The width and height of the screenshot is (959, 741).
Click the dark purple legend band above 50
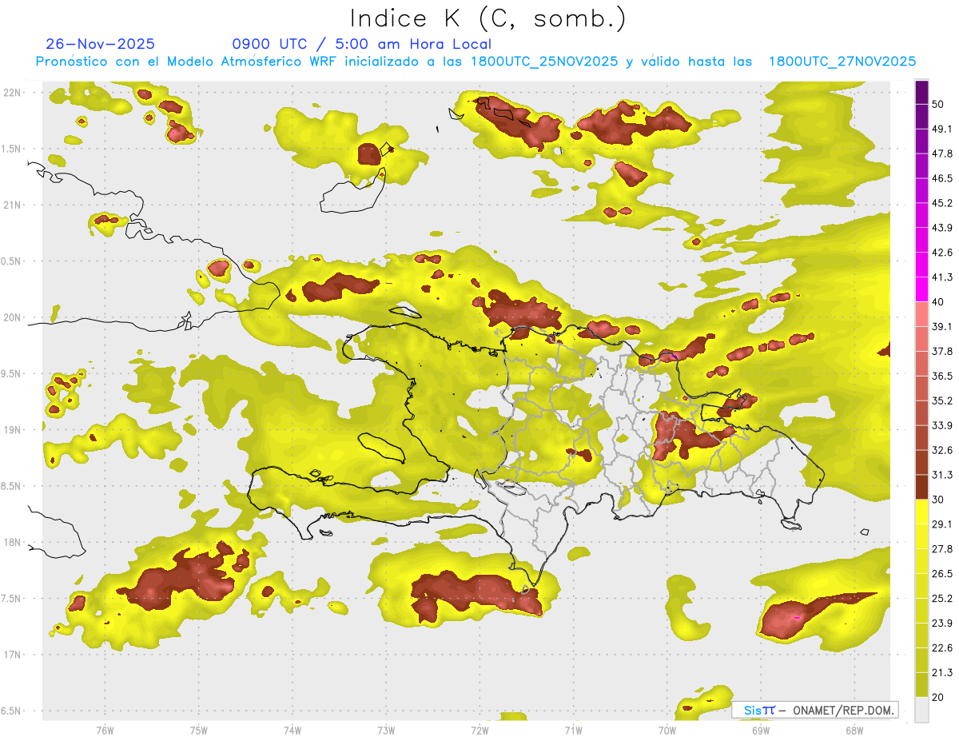pyautogui.click(x=921, y=92)
